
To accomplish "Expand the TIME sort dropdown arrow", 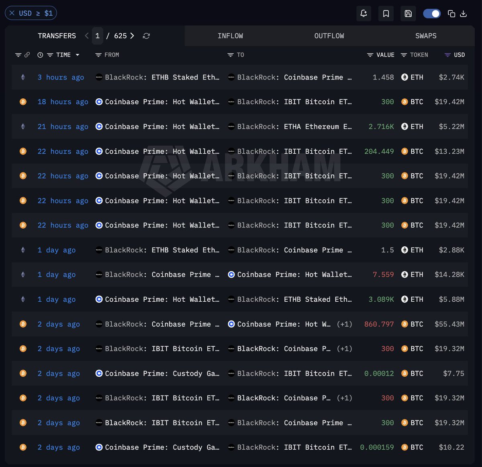I will [78, 55].
